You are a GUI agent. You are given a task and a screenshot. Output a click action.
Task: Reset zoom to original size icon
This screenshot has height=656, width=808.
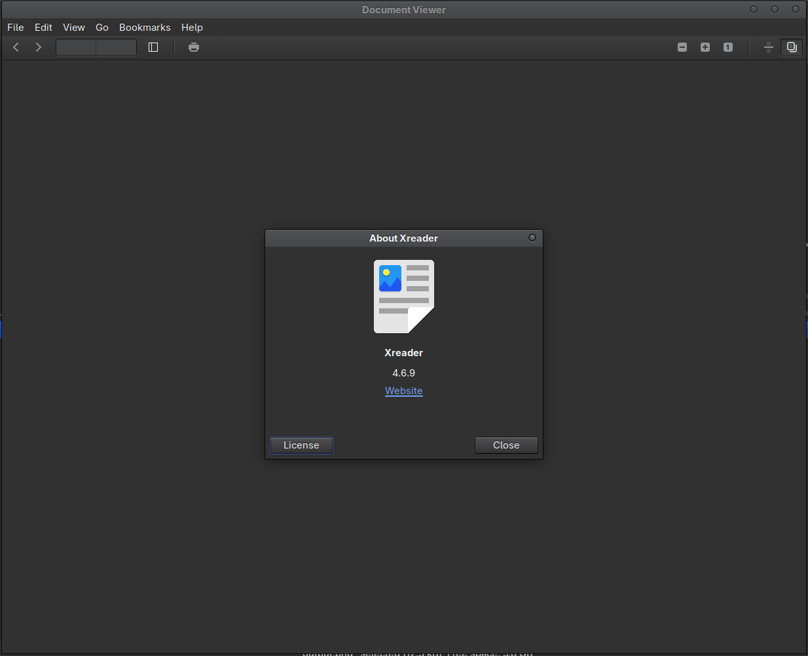tap(728, 47)
